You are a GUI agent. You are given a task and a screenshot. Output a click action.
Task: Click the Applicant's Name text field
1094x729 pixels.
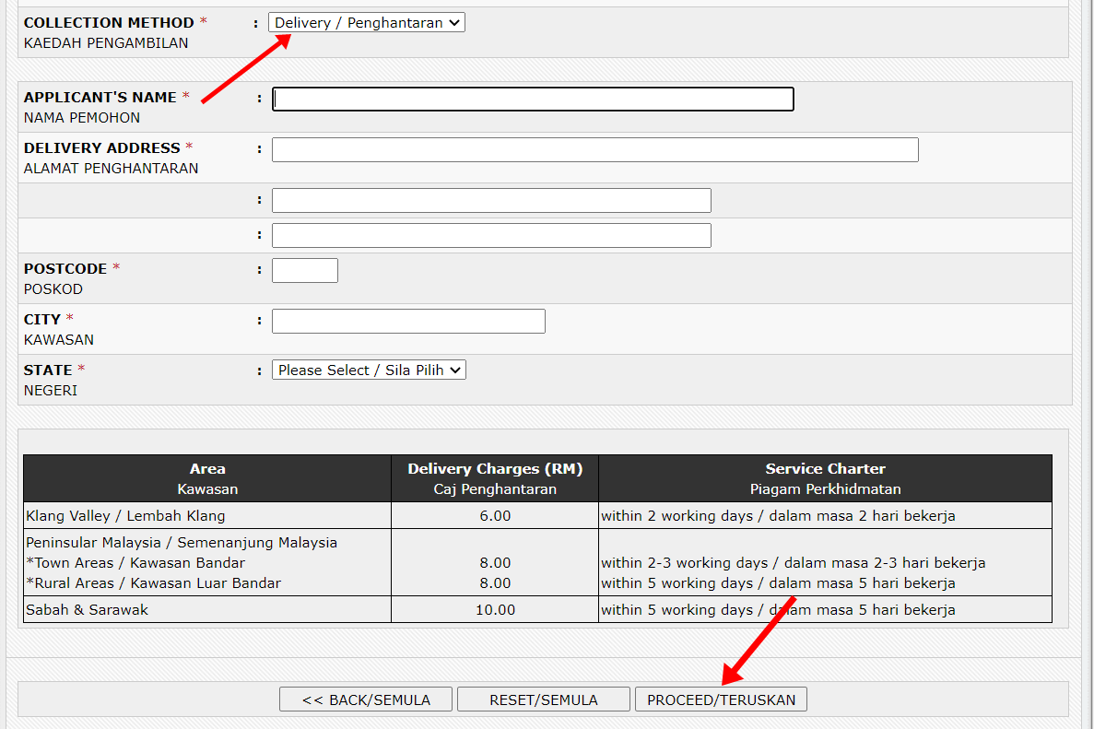pos(533,100)
